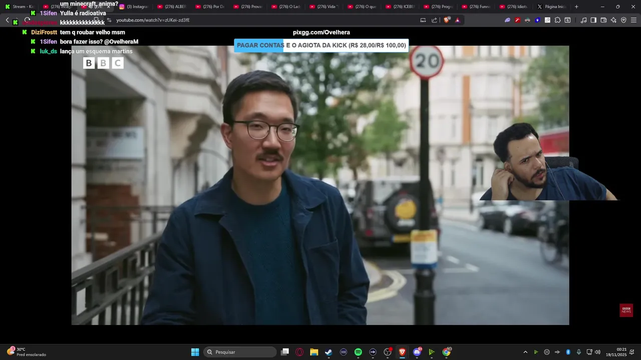641x360 pixels.
Task: Open a new browser tab with plus
Action: click(576, 6)
